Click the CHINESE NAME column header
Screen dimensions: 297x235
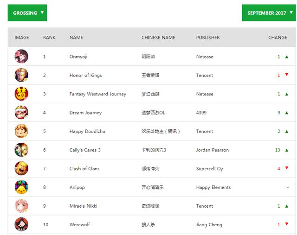coord(158,38)
